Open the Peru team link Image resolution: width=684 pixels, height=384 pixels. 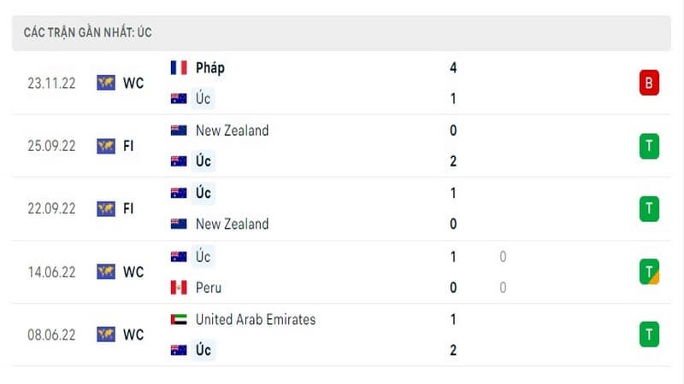209,288
